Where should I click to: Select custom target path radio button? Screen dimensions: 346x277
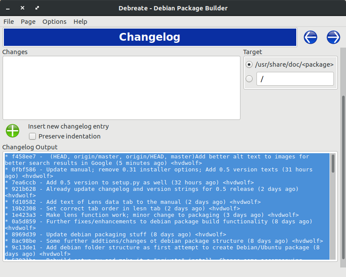pyautogui.click(x=249, y=79)
